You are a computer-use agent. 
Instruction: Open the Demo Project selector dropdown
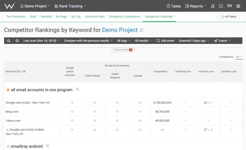(x=35, y=6)
